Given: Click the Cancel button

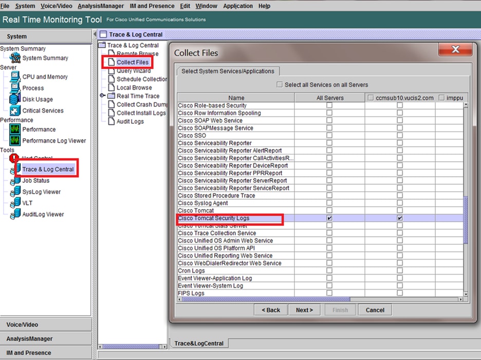Looking at the screenshot, I should click(x=375, y=310).
